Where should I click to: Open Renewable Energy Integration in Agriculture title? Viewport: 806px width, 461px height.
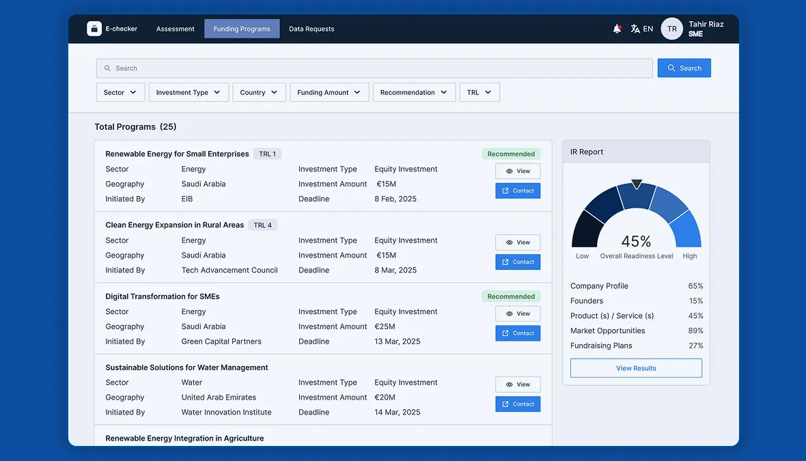pos(184,438)
